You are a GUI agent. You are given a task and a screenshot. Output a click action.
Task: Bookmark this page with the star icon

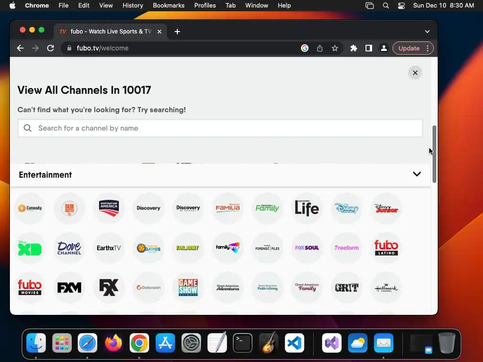point(335,49)
